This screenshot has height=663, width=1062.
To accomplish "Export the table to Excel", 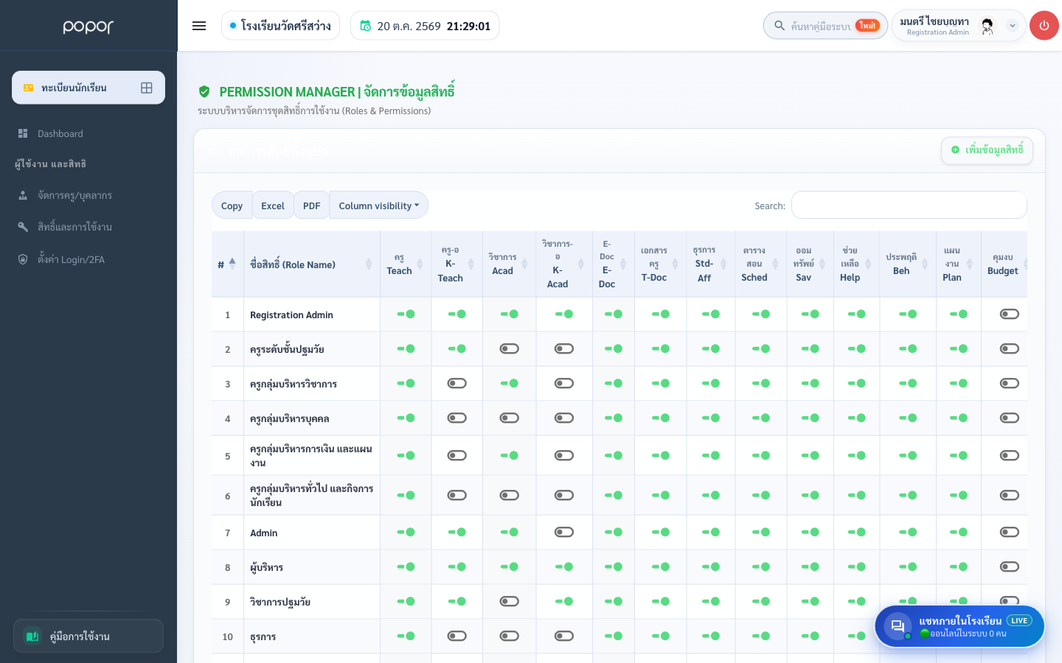I will click(x=273, y=206).
